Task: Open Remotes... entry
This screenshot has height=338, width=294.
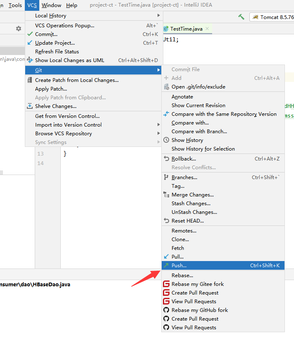Action: pyautogui.click(x=223, y=231)
